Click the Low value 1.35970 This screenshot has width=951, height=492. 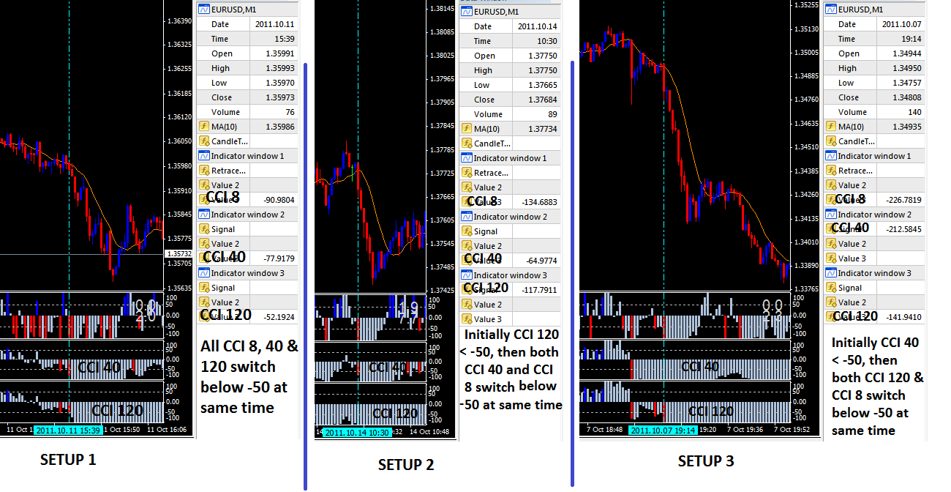coord(280,83)
